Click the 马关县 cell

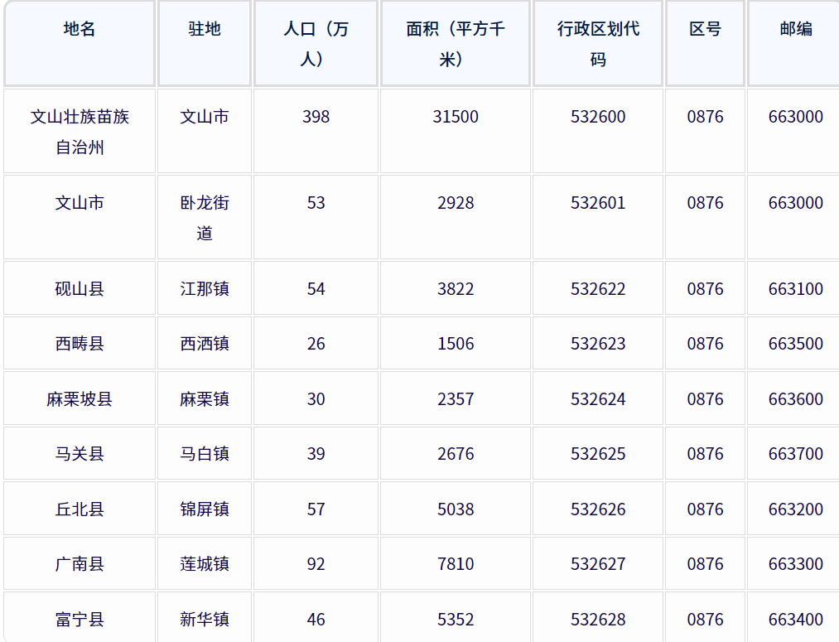(x=80, y=454)
